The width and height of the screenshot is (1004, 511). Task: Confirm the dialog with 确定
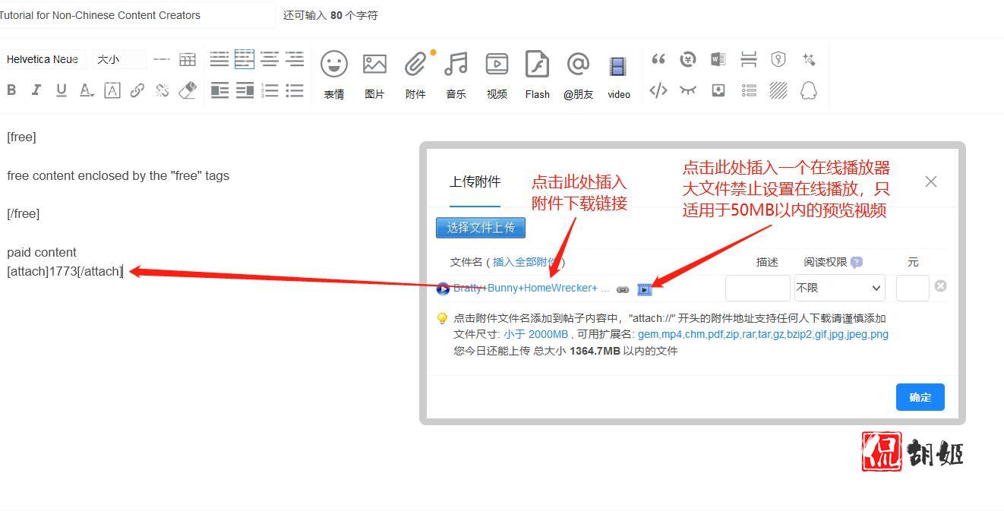(920, 396)
